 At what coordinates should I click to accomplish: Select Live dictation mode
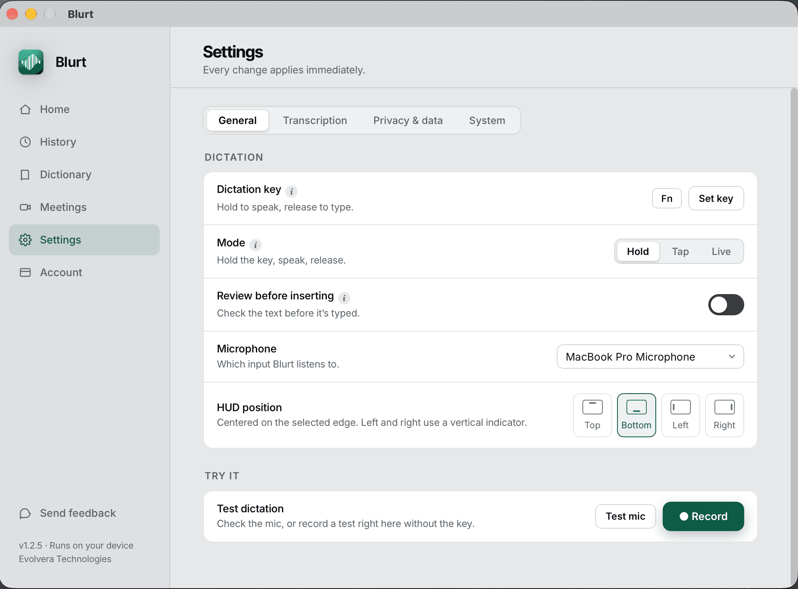[721, 251]
